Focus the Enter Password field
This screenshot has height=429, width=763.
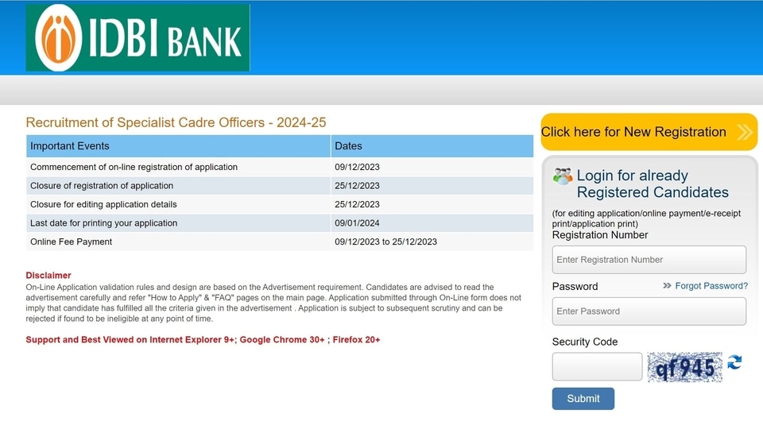pyautogui.click(x=649, y=311)
